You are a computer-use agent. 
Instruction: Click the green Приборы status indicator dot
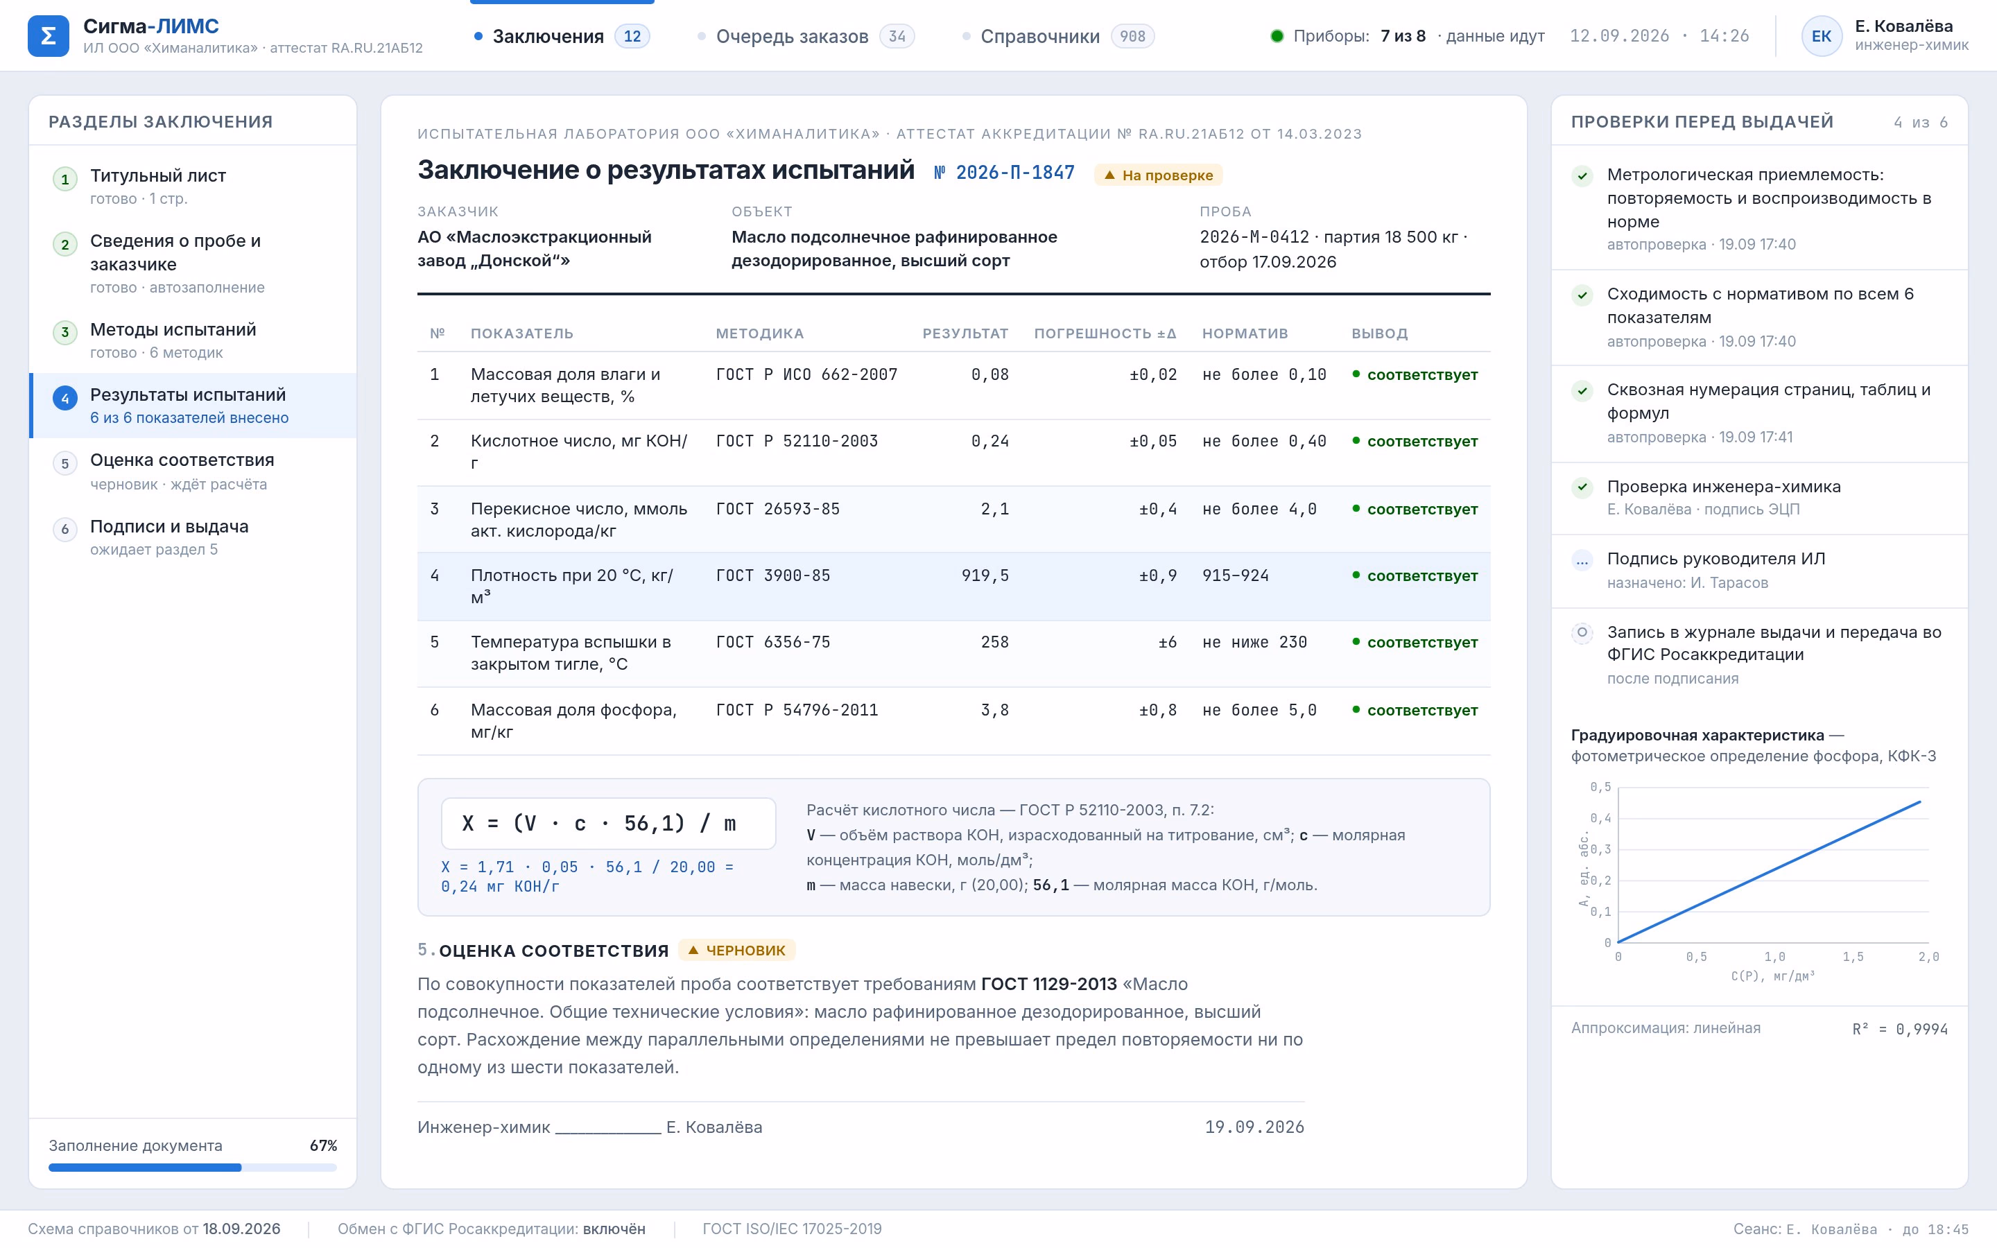tap(1277, 35)
